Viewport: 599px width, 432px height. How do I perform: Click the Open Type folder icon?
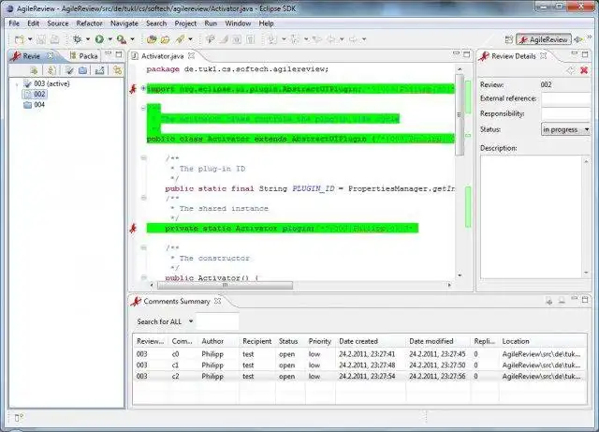165,39
